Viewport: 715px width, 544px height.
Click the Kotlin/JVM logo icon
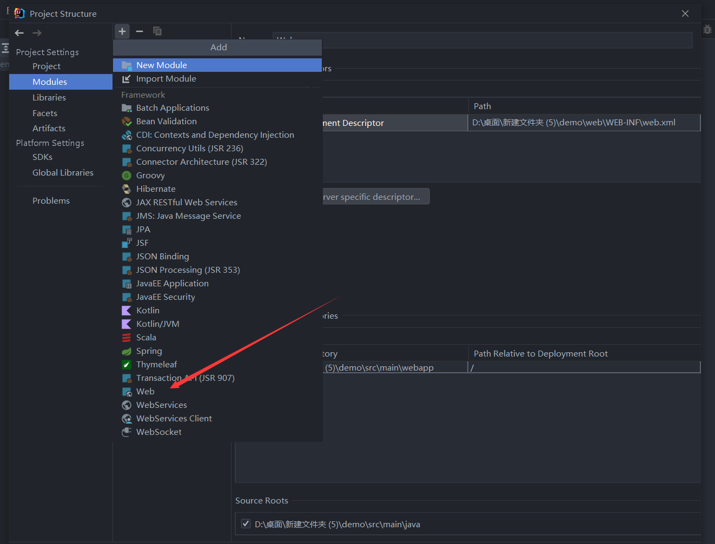coord(127,324)
